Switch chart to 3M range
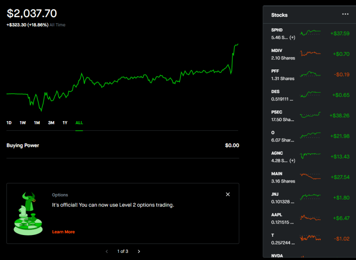The width and height of the screenshot is (356, 260). tap(51, 123)
